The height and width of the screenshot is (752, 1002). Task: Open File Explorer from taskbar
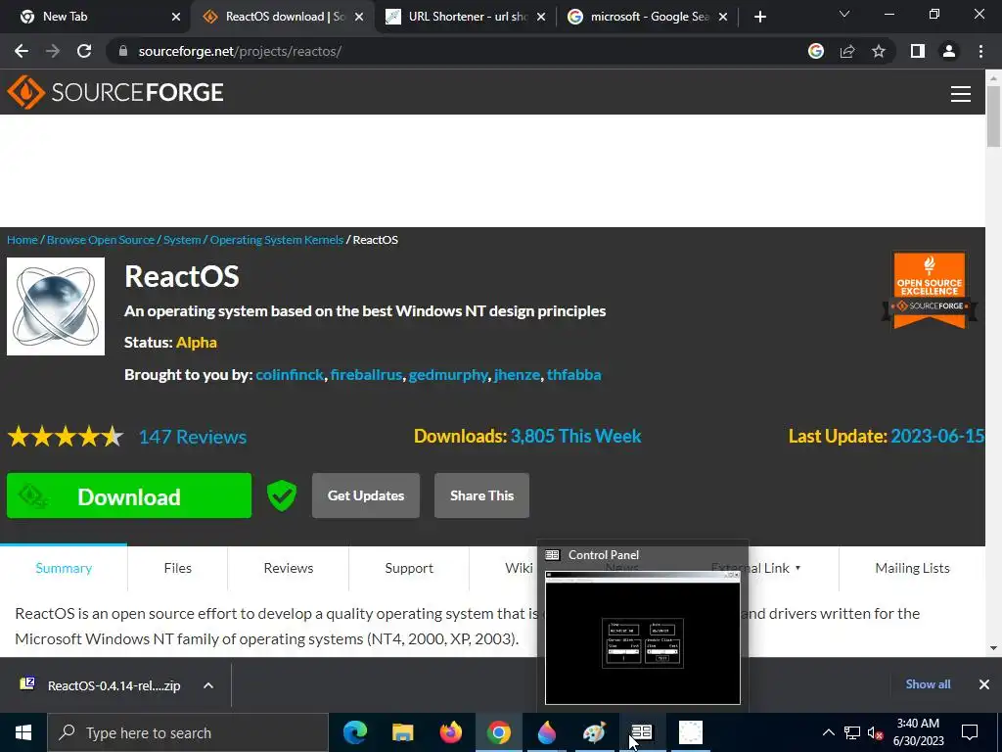tap(402, 732)
